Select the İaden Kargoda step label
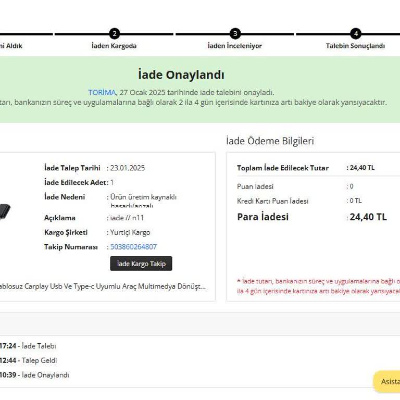Screen dimensions: 400x400 (114, 46)
